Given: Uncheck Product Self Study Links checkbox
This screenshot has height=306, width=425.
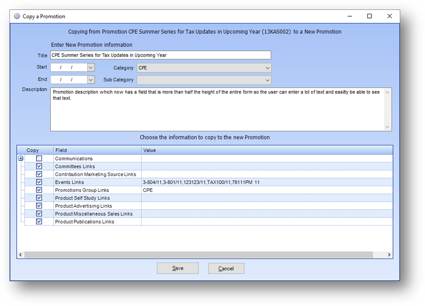Looking at the screenshot, I should click(39, 198).
